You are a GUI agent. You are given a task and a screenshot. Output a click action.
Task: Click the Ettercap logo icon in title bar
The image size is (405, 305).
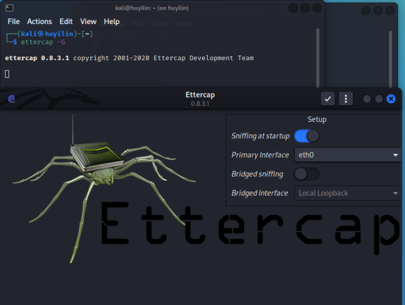pos(12,98)
